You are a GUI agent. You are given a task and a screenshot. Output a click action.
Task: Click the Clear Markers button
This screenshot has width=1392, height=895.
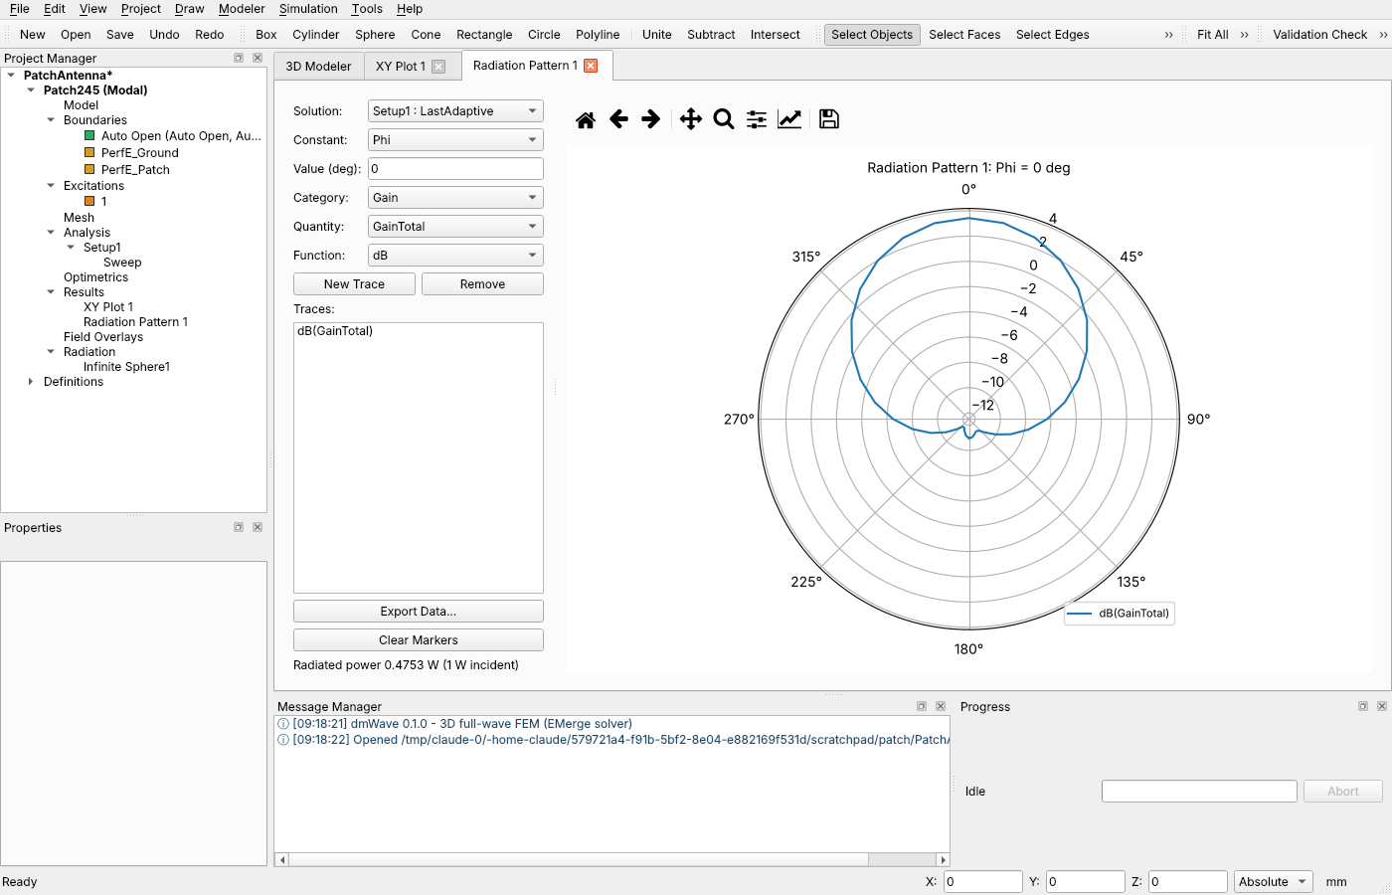point(419,640)
